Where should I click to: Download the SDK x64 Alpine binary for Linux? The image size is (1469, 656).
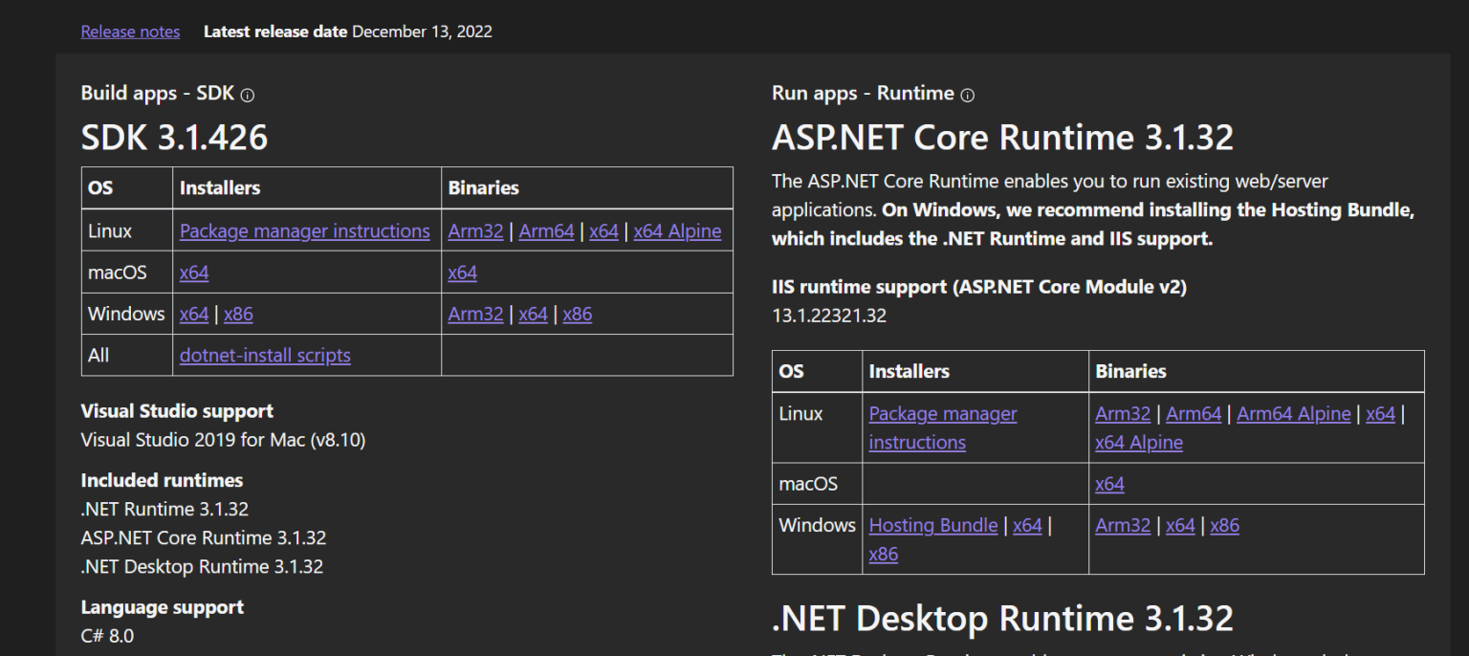(677, 230)
